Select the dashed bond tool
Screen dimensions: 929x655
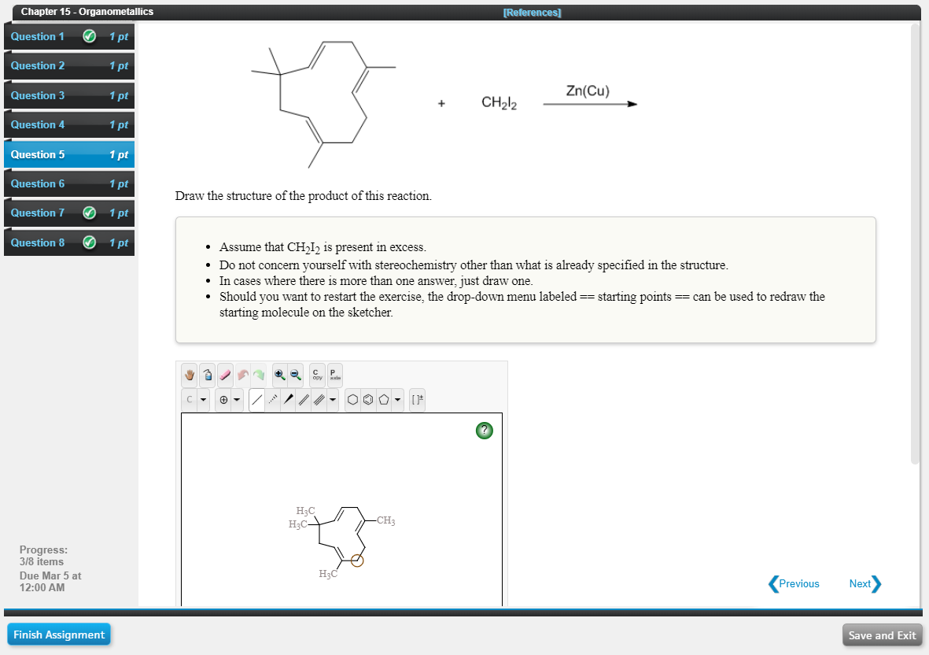click(273, 399)
